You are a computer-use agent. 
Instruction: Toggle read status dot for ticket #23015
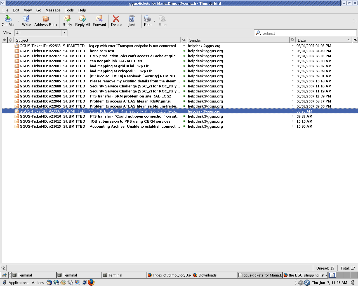coord(184,127)
